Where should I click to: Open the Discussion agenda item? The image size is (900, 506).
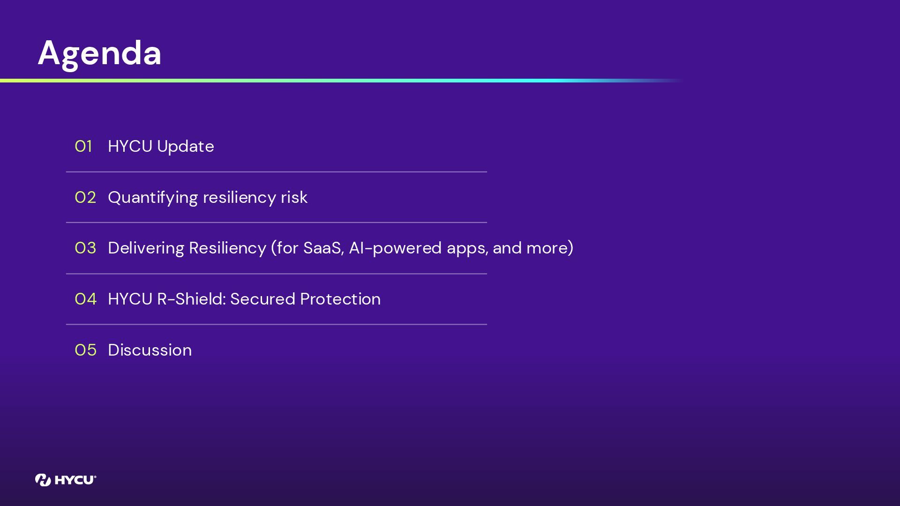pyautogui.click(x=150, y=350)
